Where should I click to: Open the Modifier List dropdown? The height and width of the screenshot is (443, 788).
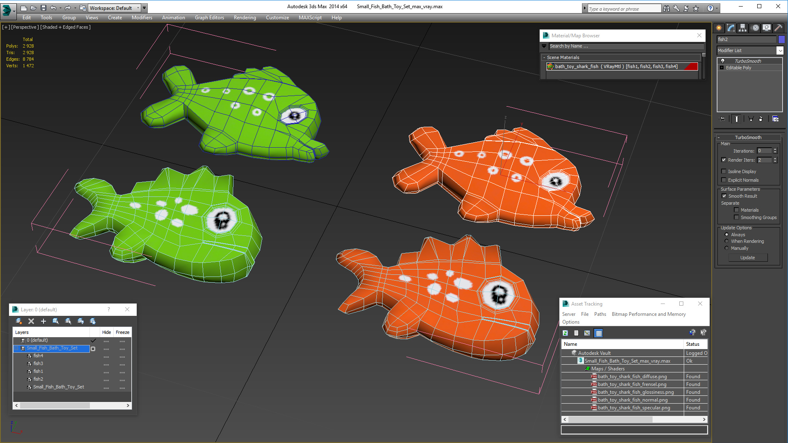click(780, 50)
